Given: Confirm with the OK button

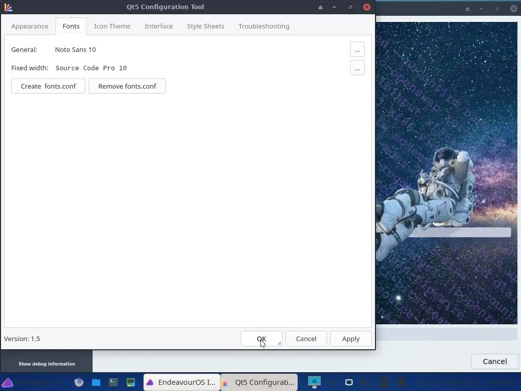Looking at the screenshot, I should (x=261, y=339).
